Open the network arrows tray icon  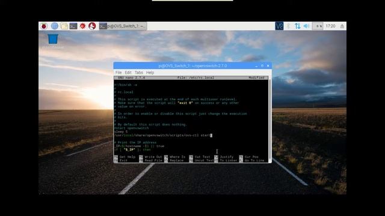point(298,26)
